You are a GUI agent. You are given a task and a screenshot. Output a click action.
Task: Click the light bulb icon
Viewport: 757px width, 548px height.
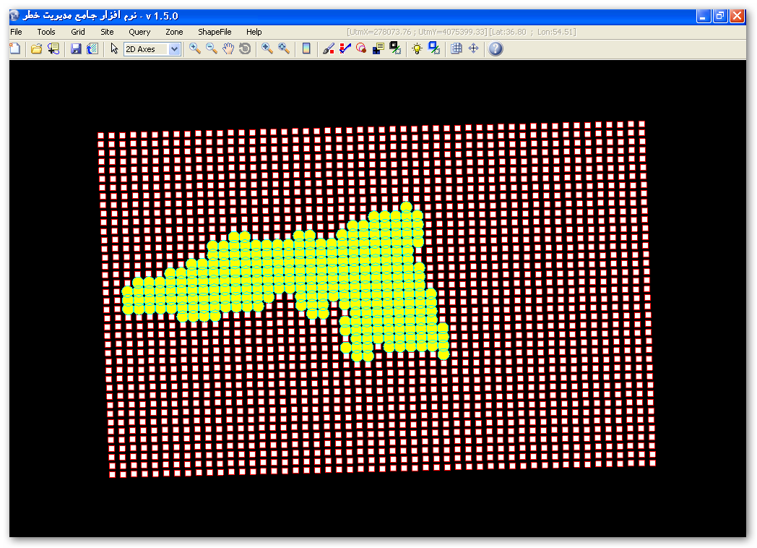click(x=417, y=48)
